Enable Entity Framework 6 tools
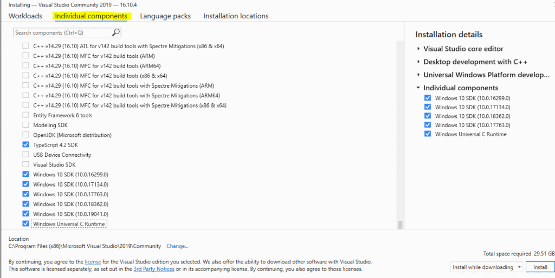This screenshot has width=555, height=278. 25,115
